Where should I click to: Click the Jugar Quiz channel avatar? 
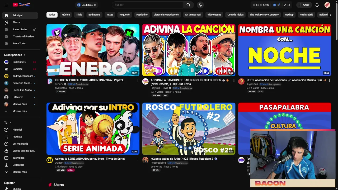[x=241, y=81]
